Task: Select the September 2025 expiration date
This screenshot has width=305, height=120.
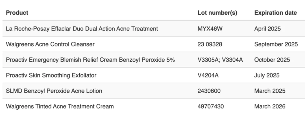Action: pos(276,44)
